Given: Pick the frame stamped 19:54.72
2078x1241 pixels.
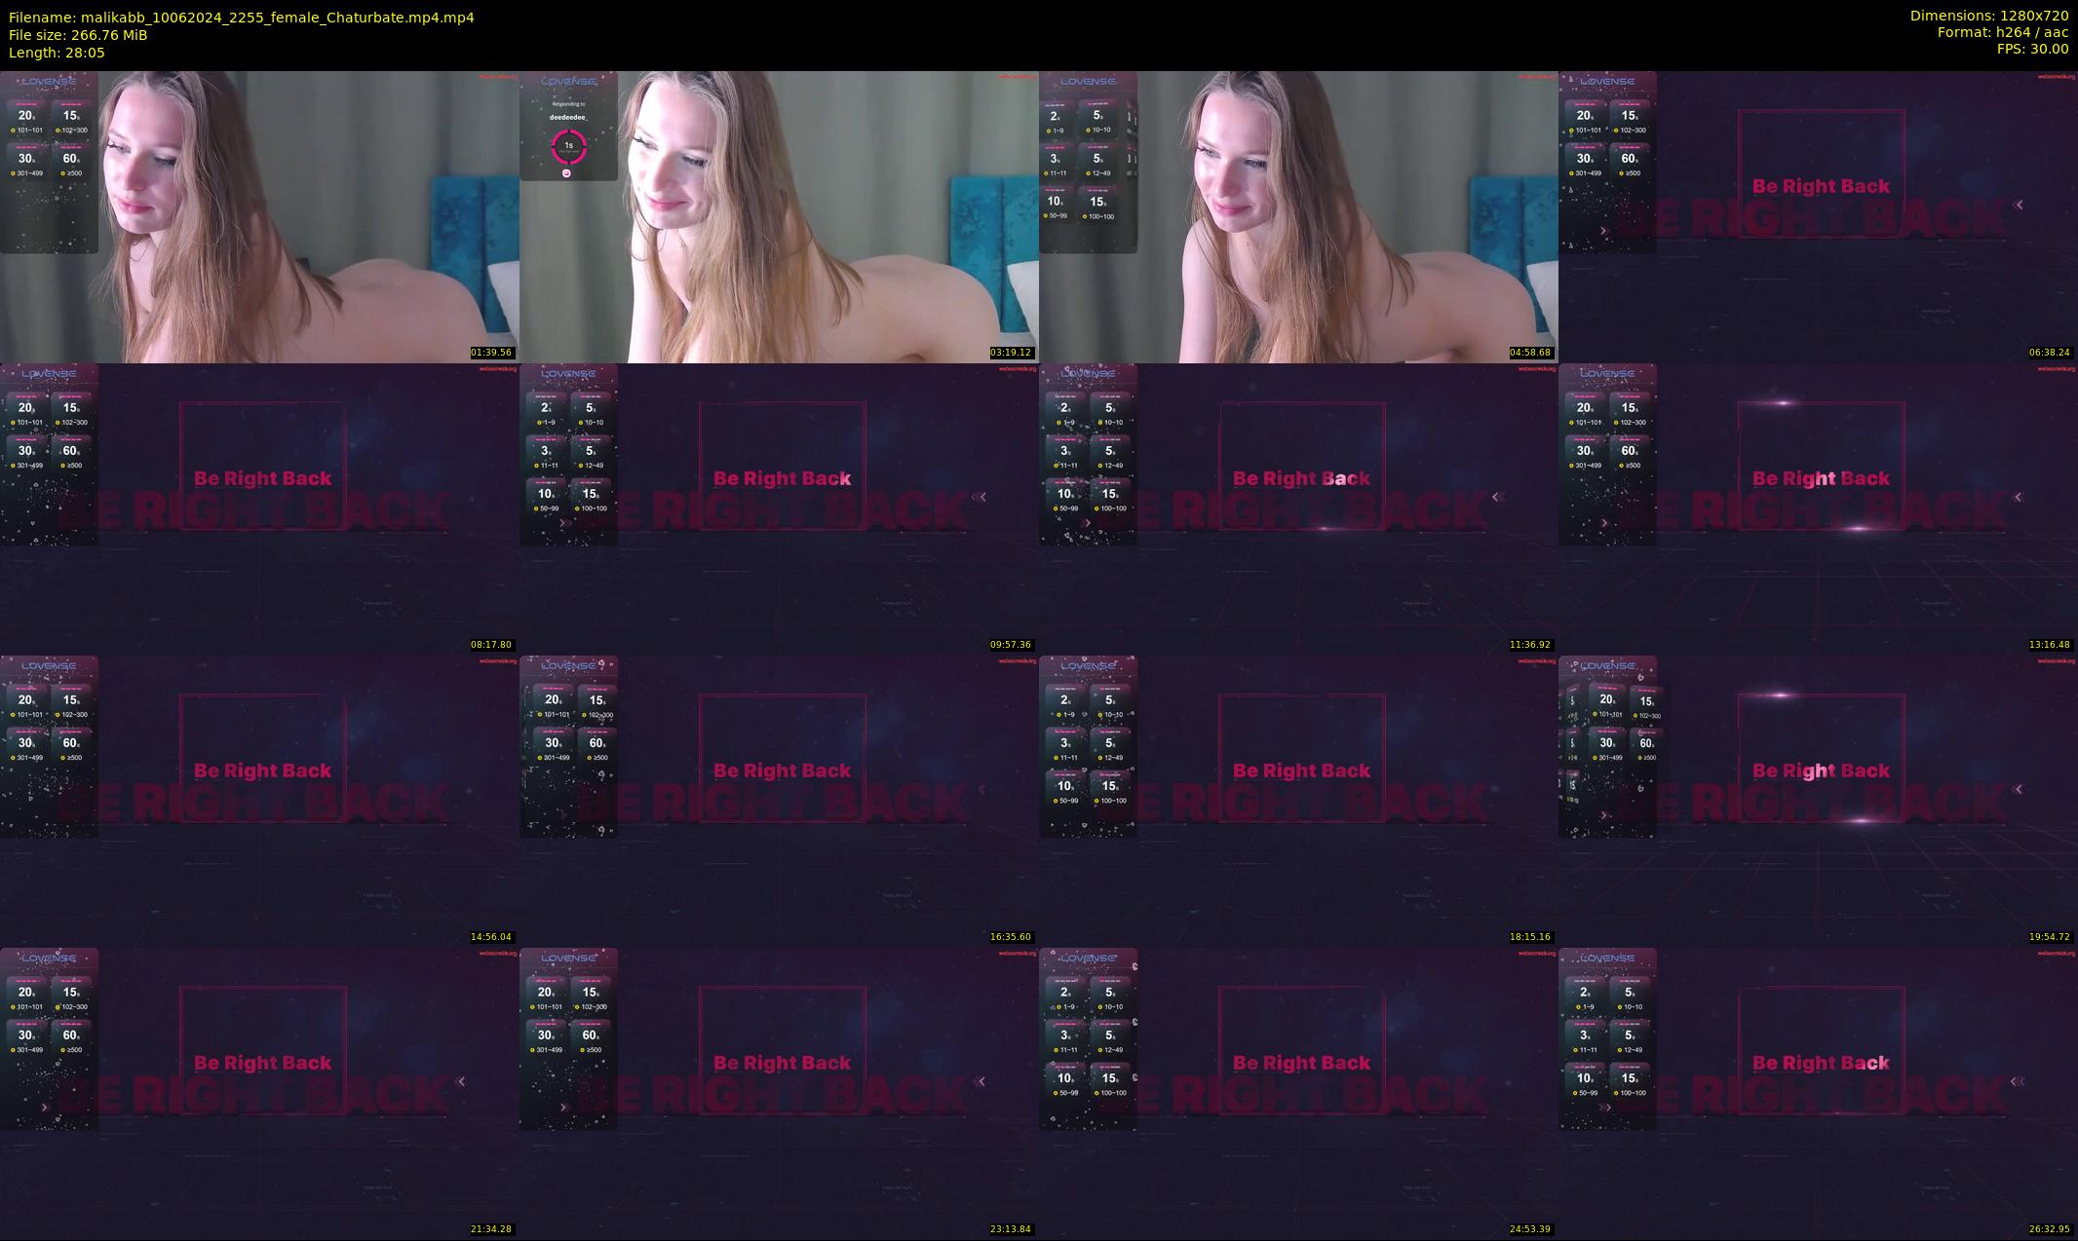Looking at the screenshot, I should pyautogui.click(x=1818, y=801).
